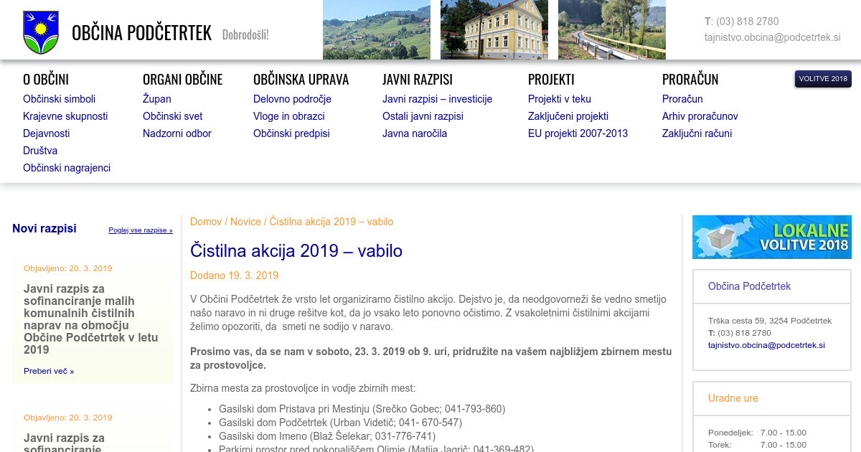Screen dimensions: 861x452
Task: Click the road with guardrail header photo
Action: [611, 29]
